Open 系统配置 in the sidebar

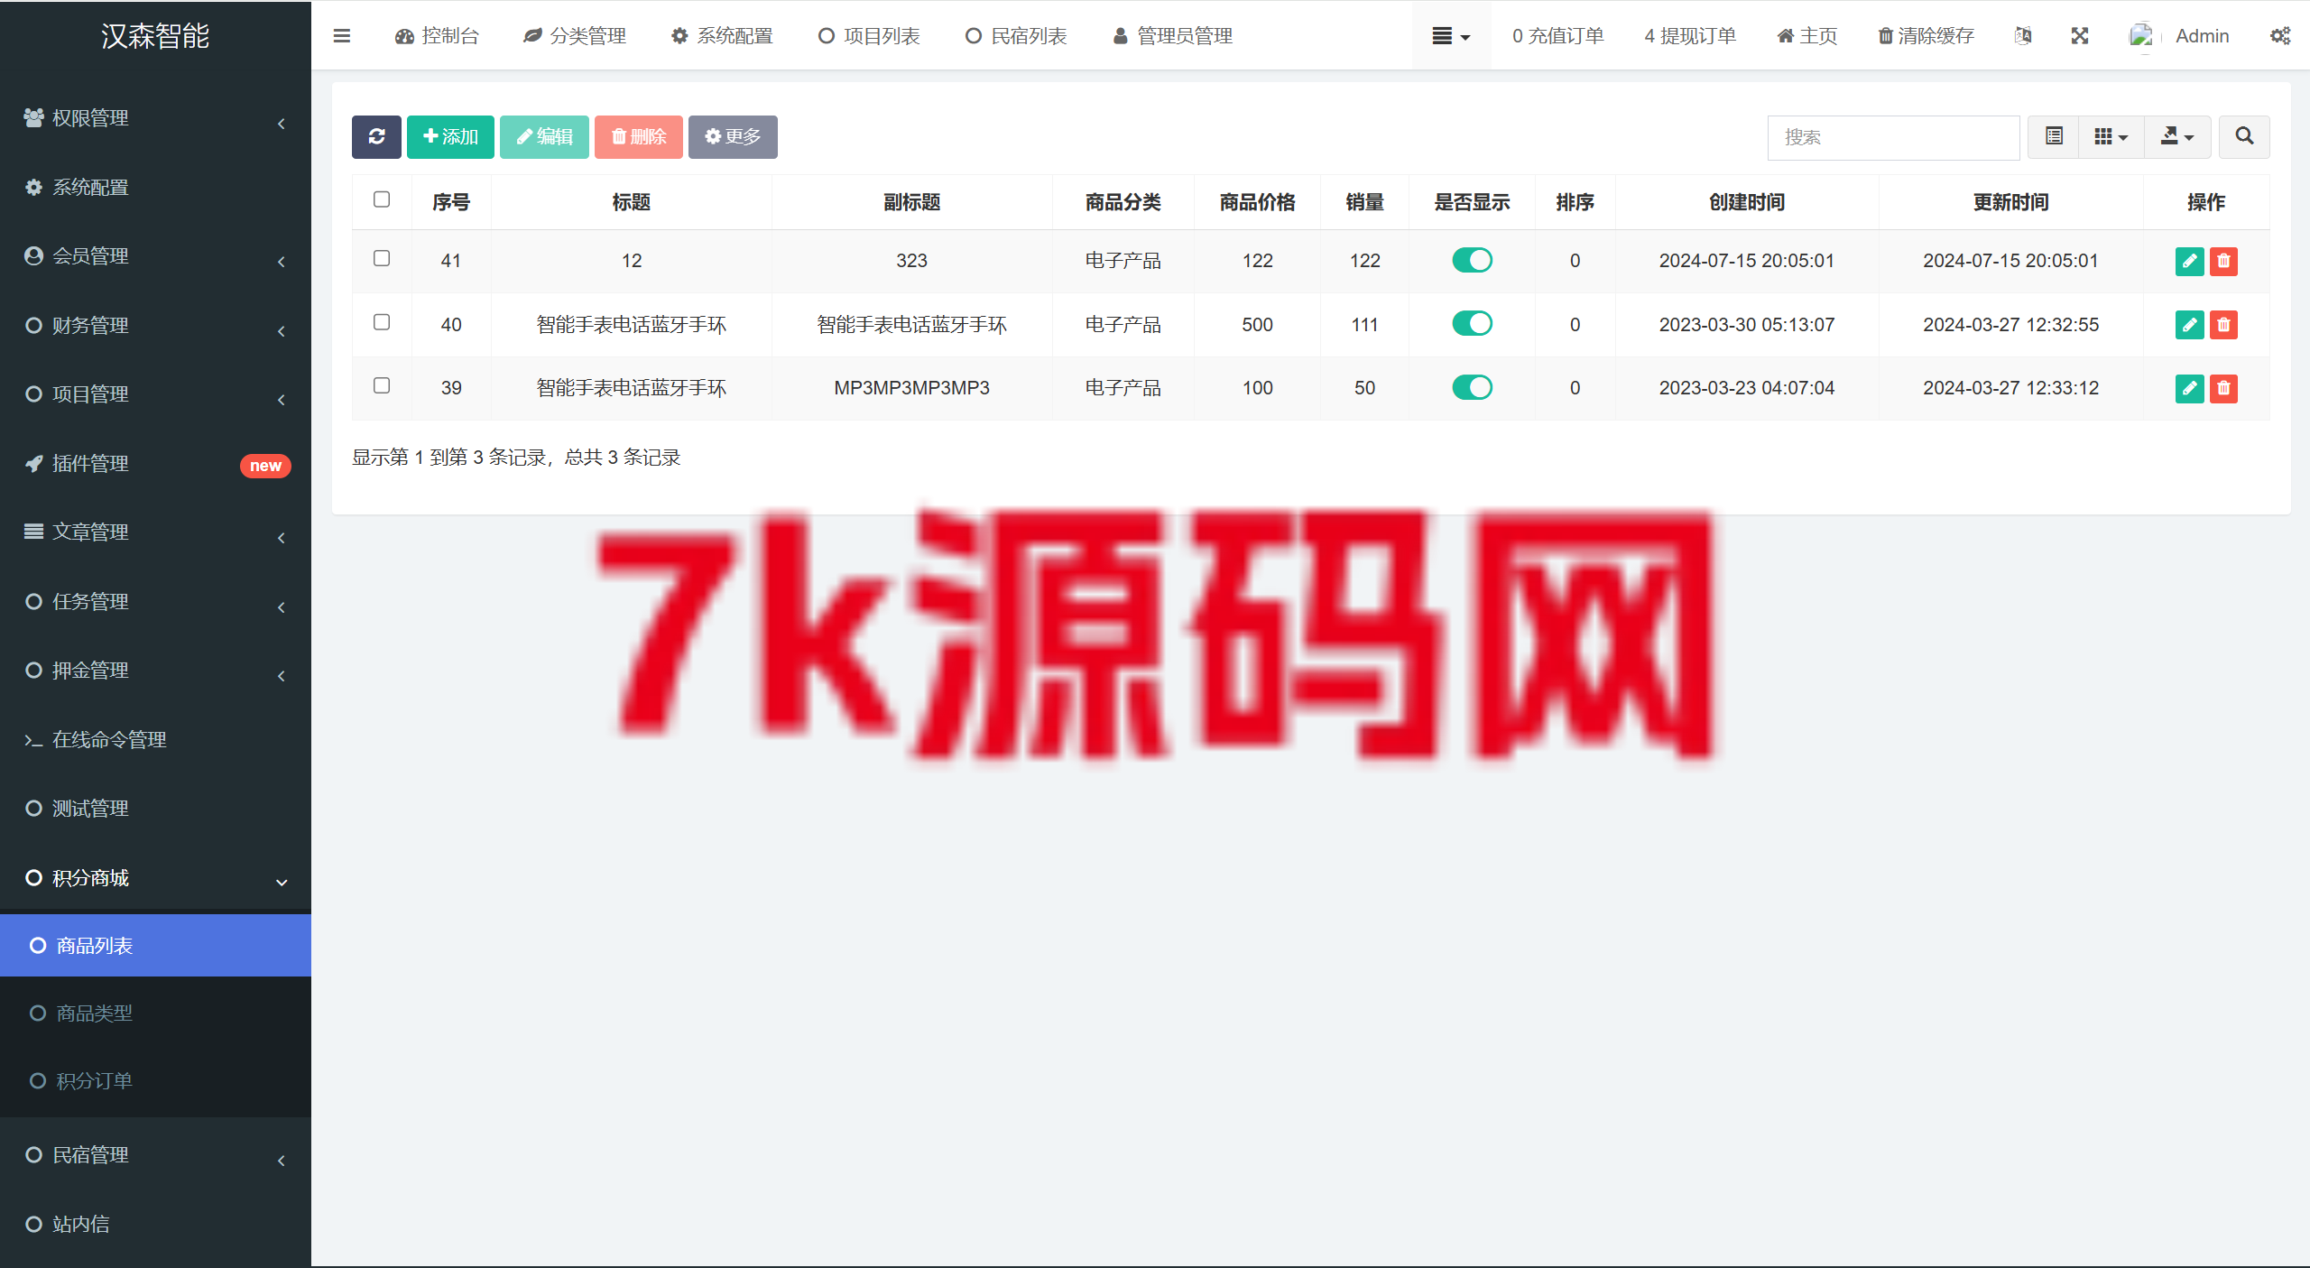[155, 188]
